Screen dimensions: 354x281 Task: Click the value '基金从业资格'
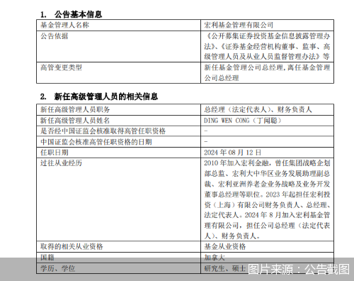(x=225, y=247)
